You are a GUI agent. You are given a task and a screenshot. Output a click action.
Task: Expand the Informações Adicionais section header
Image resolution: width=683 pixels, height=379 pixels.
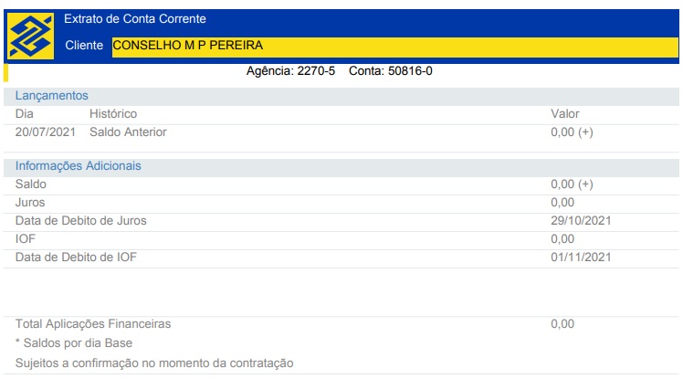[x=78, y=166]
